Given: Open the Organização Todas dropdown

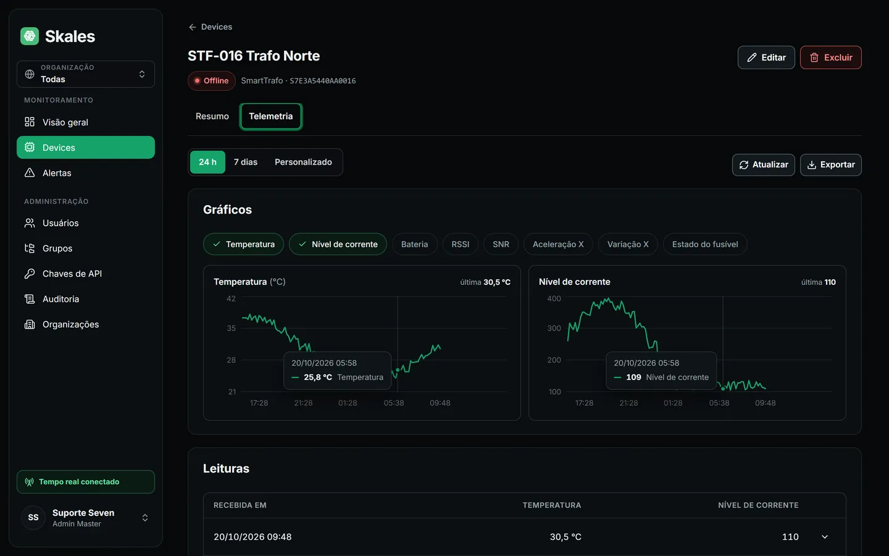Looking at the screenshot, I should coord(86,74).
